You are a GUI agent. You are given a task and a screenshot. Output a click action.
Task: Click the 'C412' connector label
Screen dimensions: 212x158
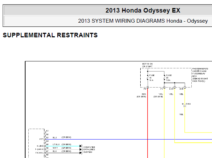[x=188, y=104]
